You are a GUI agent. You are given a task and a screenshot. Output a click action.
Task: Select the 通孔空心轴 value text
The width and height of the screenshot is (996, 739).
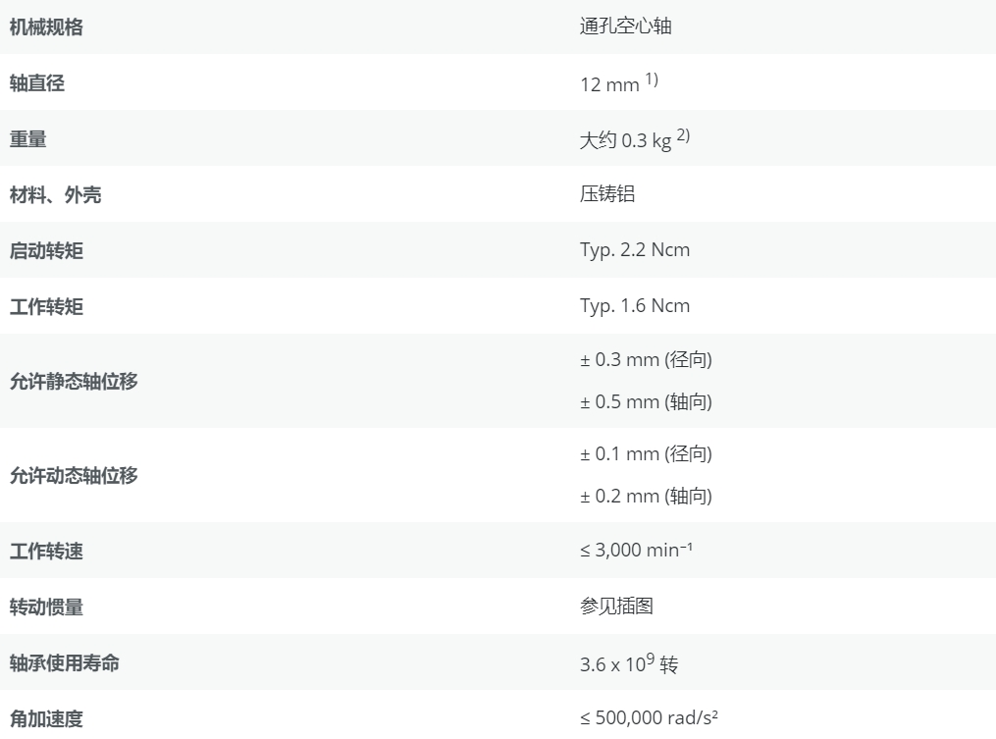[x=625, y=26]
